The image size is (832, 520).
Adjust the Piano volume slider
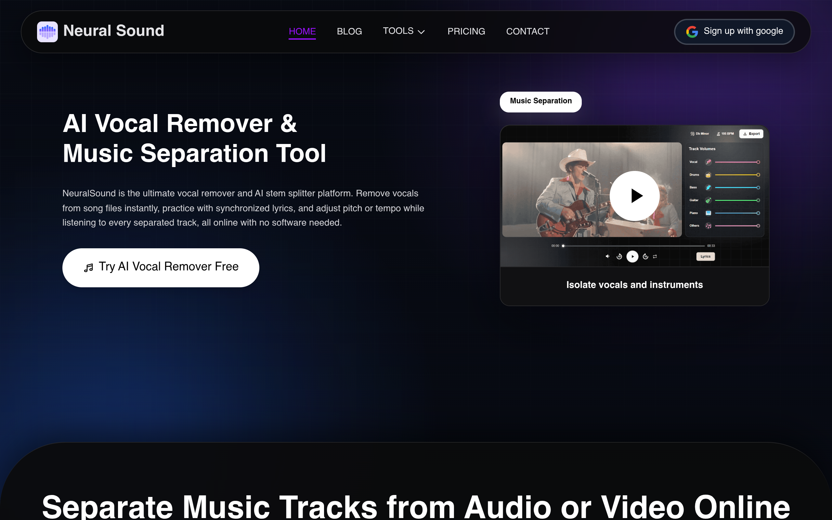[x=737, y=213]
